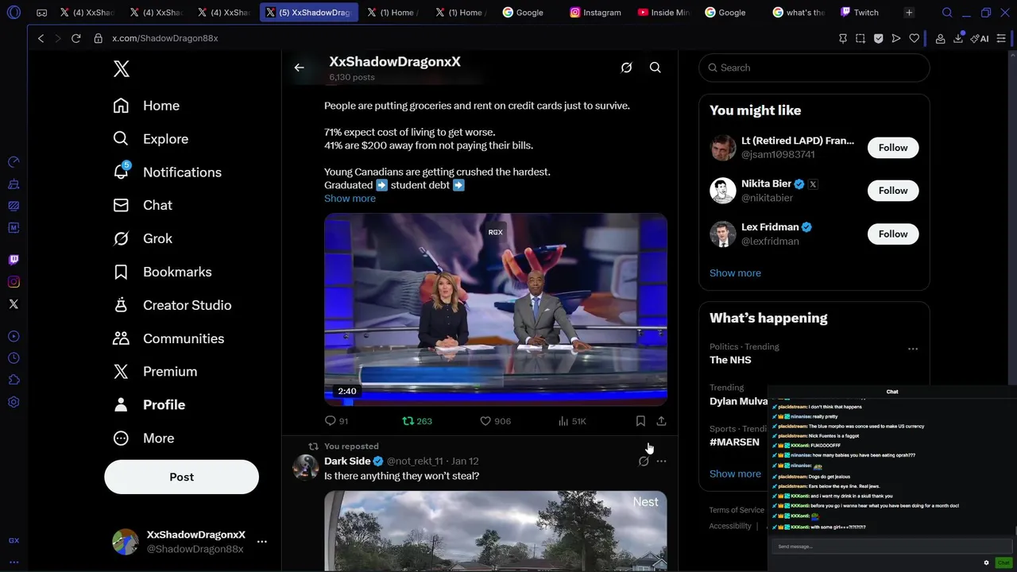Image resolution: width=1017 pixels, height=572 pixels.
Task: Open Bookmarks in navigation menu
Action: point(162,272)
